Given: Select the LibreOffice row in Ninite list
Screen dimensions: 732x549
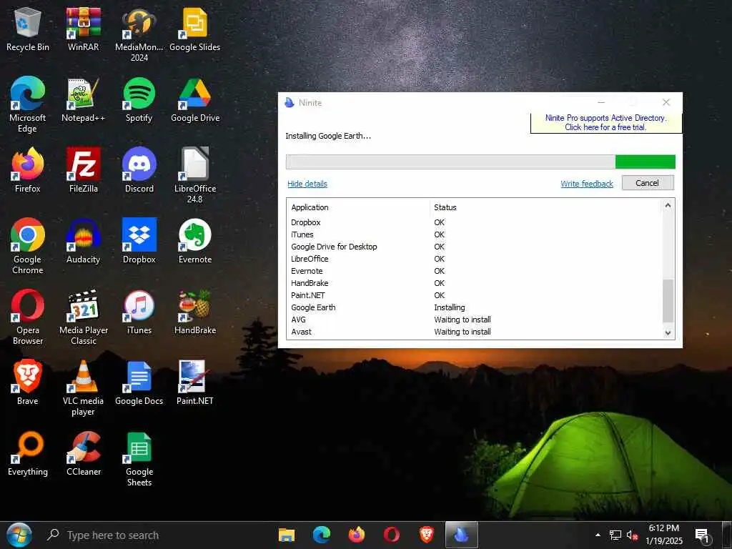Looking at the screenshot, I should click(x=475, y=259).
